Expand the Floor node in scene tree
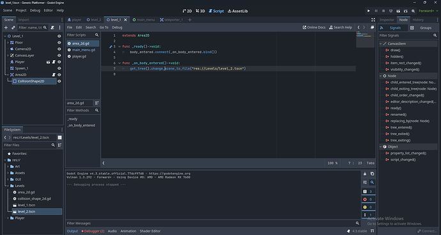 (x=8, y=42)
